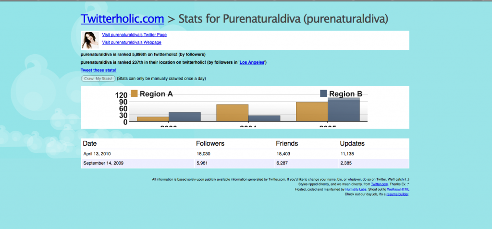The width and height of the screenshot is (492, 229).
Task: Select the 5,961 followers cell
Action: click(x=234, y=163)
